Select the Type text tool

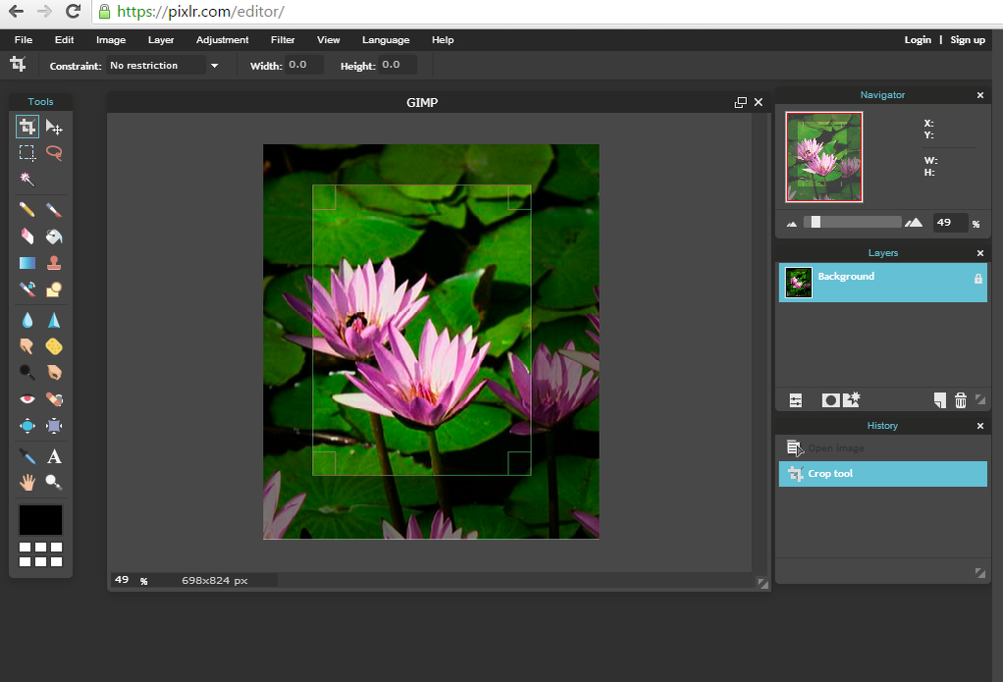pos(54,456)
